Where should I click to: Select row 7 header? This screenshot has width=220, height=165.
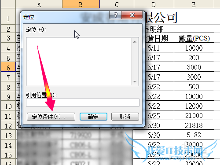(8, 77)
